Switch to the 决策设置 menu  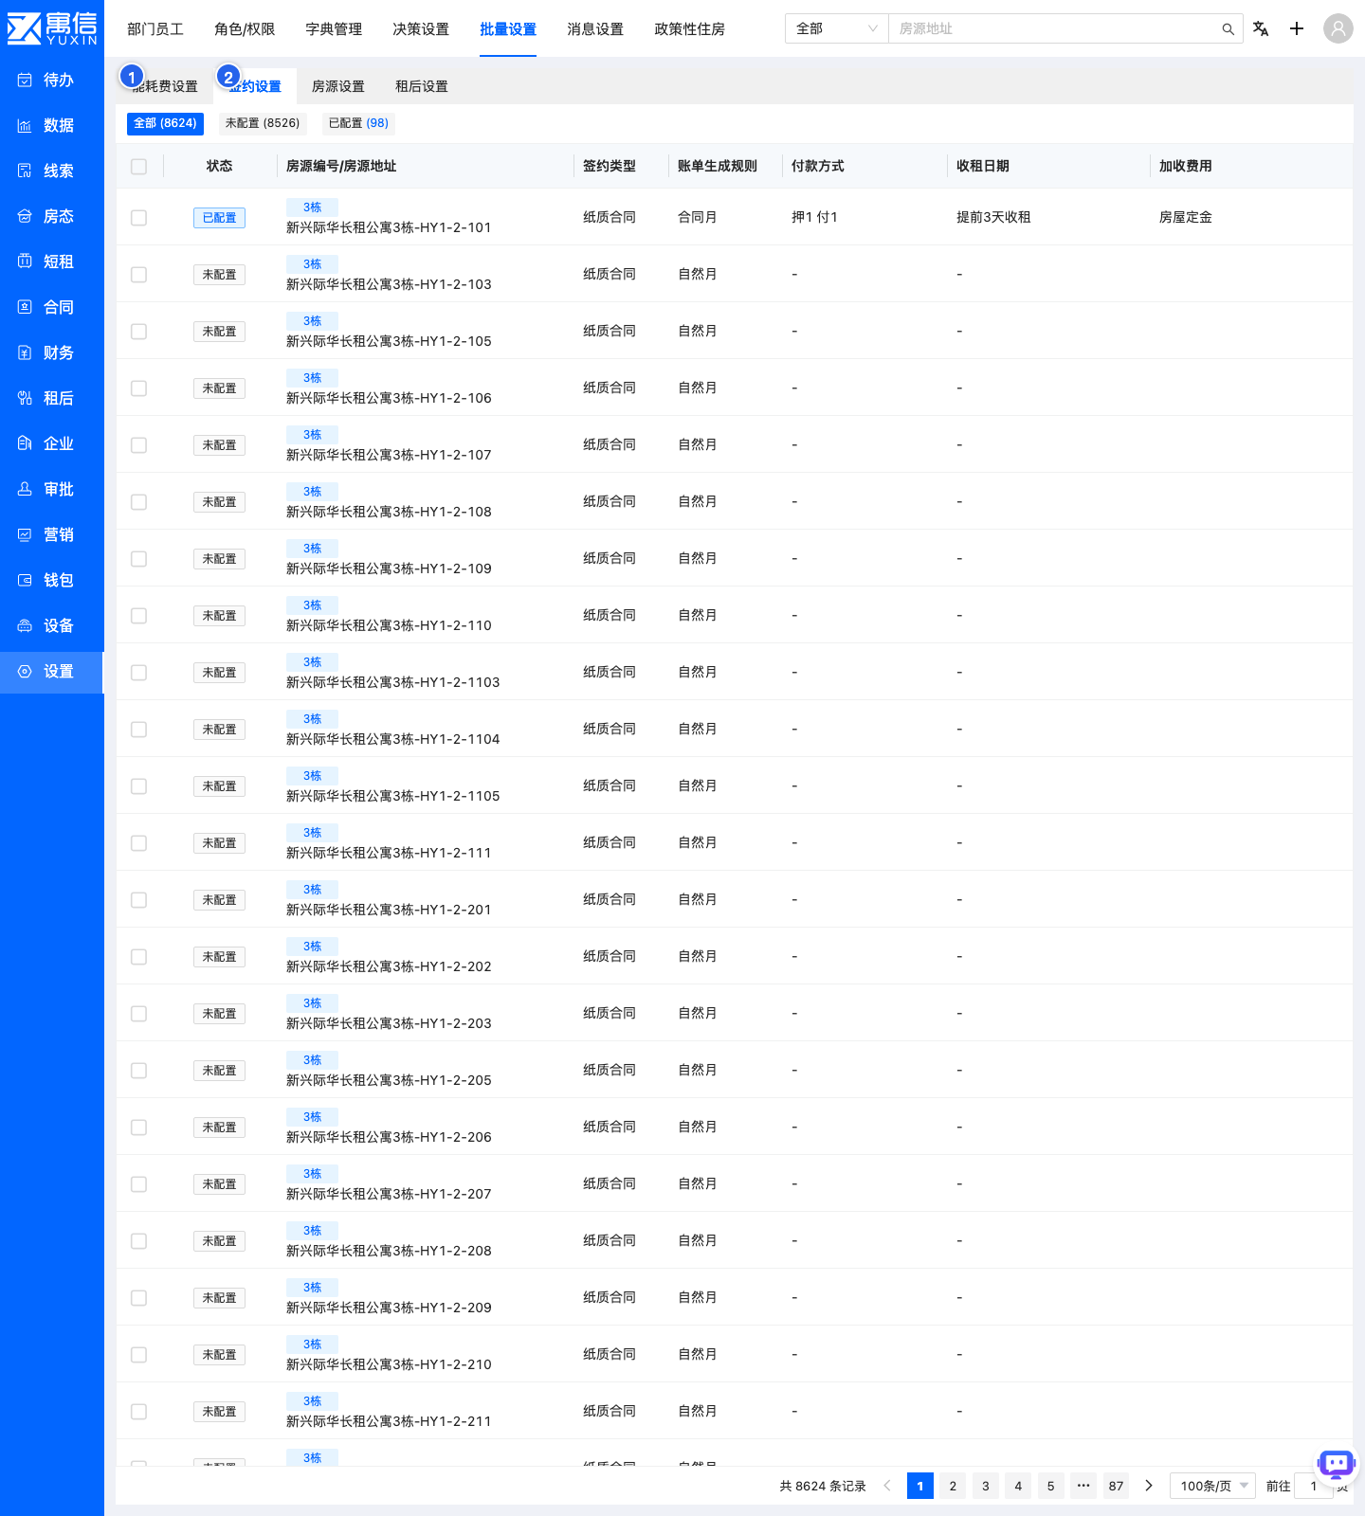click(x=421, y=29)
